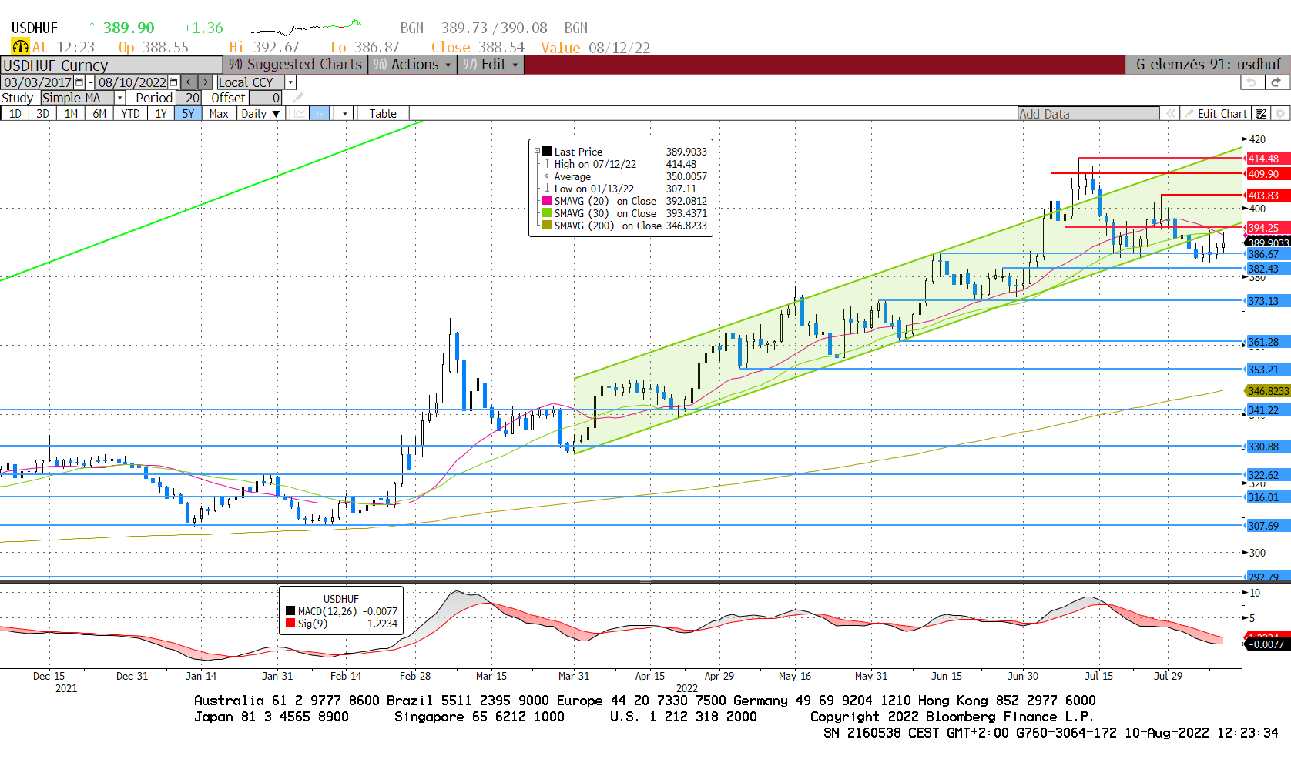
Task: Toggle Last Price legend black swatch
Action: tap(547, 152)
